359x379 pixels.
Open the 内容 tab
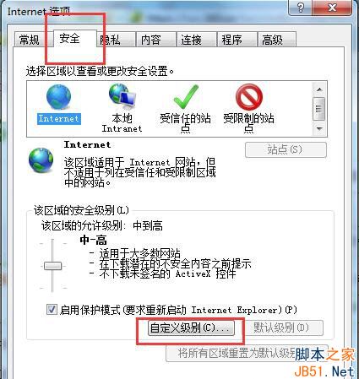pyautogui.click(x=151, y=40)
